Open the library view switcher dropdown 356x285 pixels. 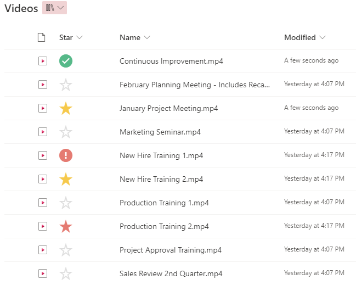(54, 8)
